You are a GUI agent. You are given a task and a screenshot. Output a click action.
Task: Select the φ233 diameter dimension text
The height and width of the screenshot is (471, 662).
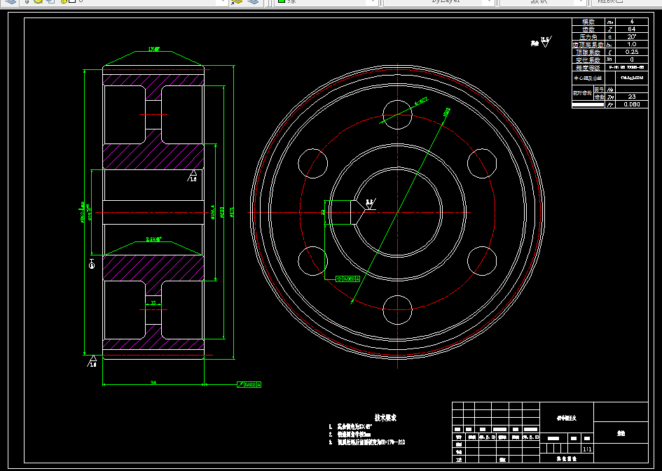222,211
